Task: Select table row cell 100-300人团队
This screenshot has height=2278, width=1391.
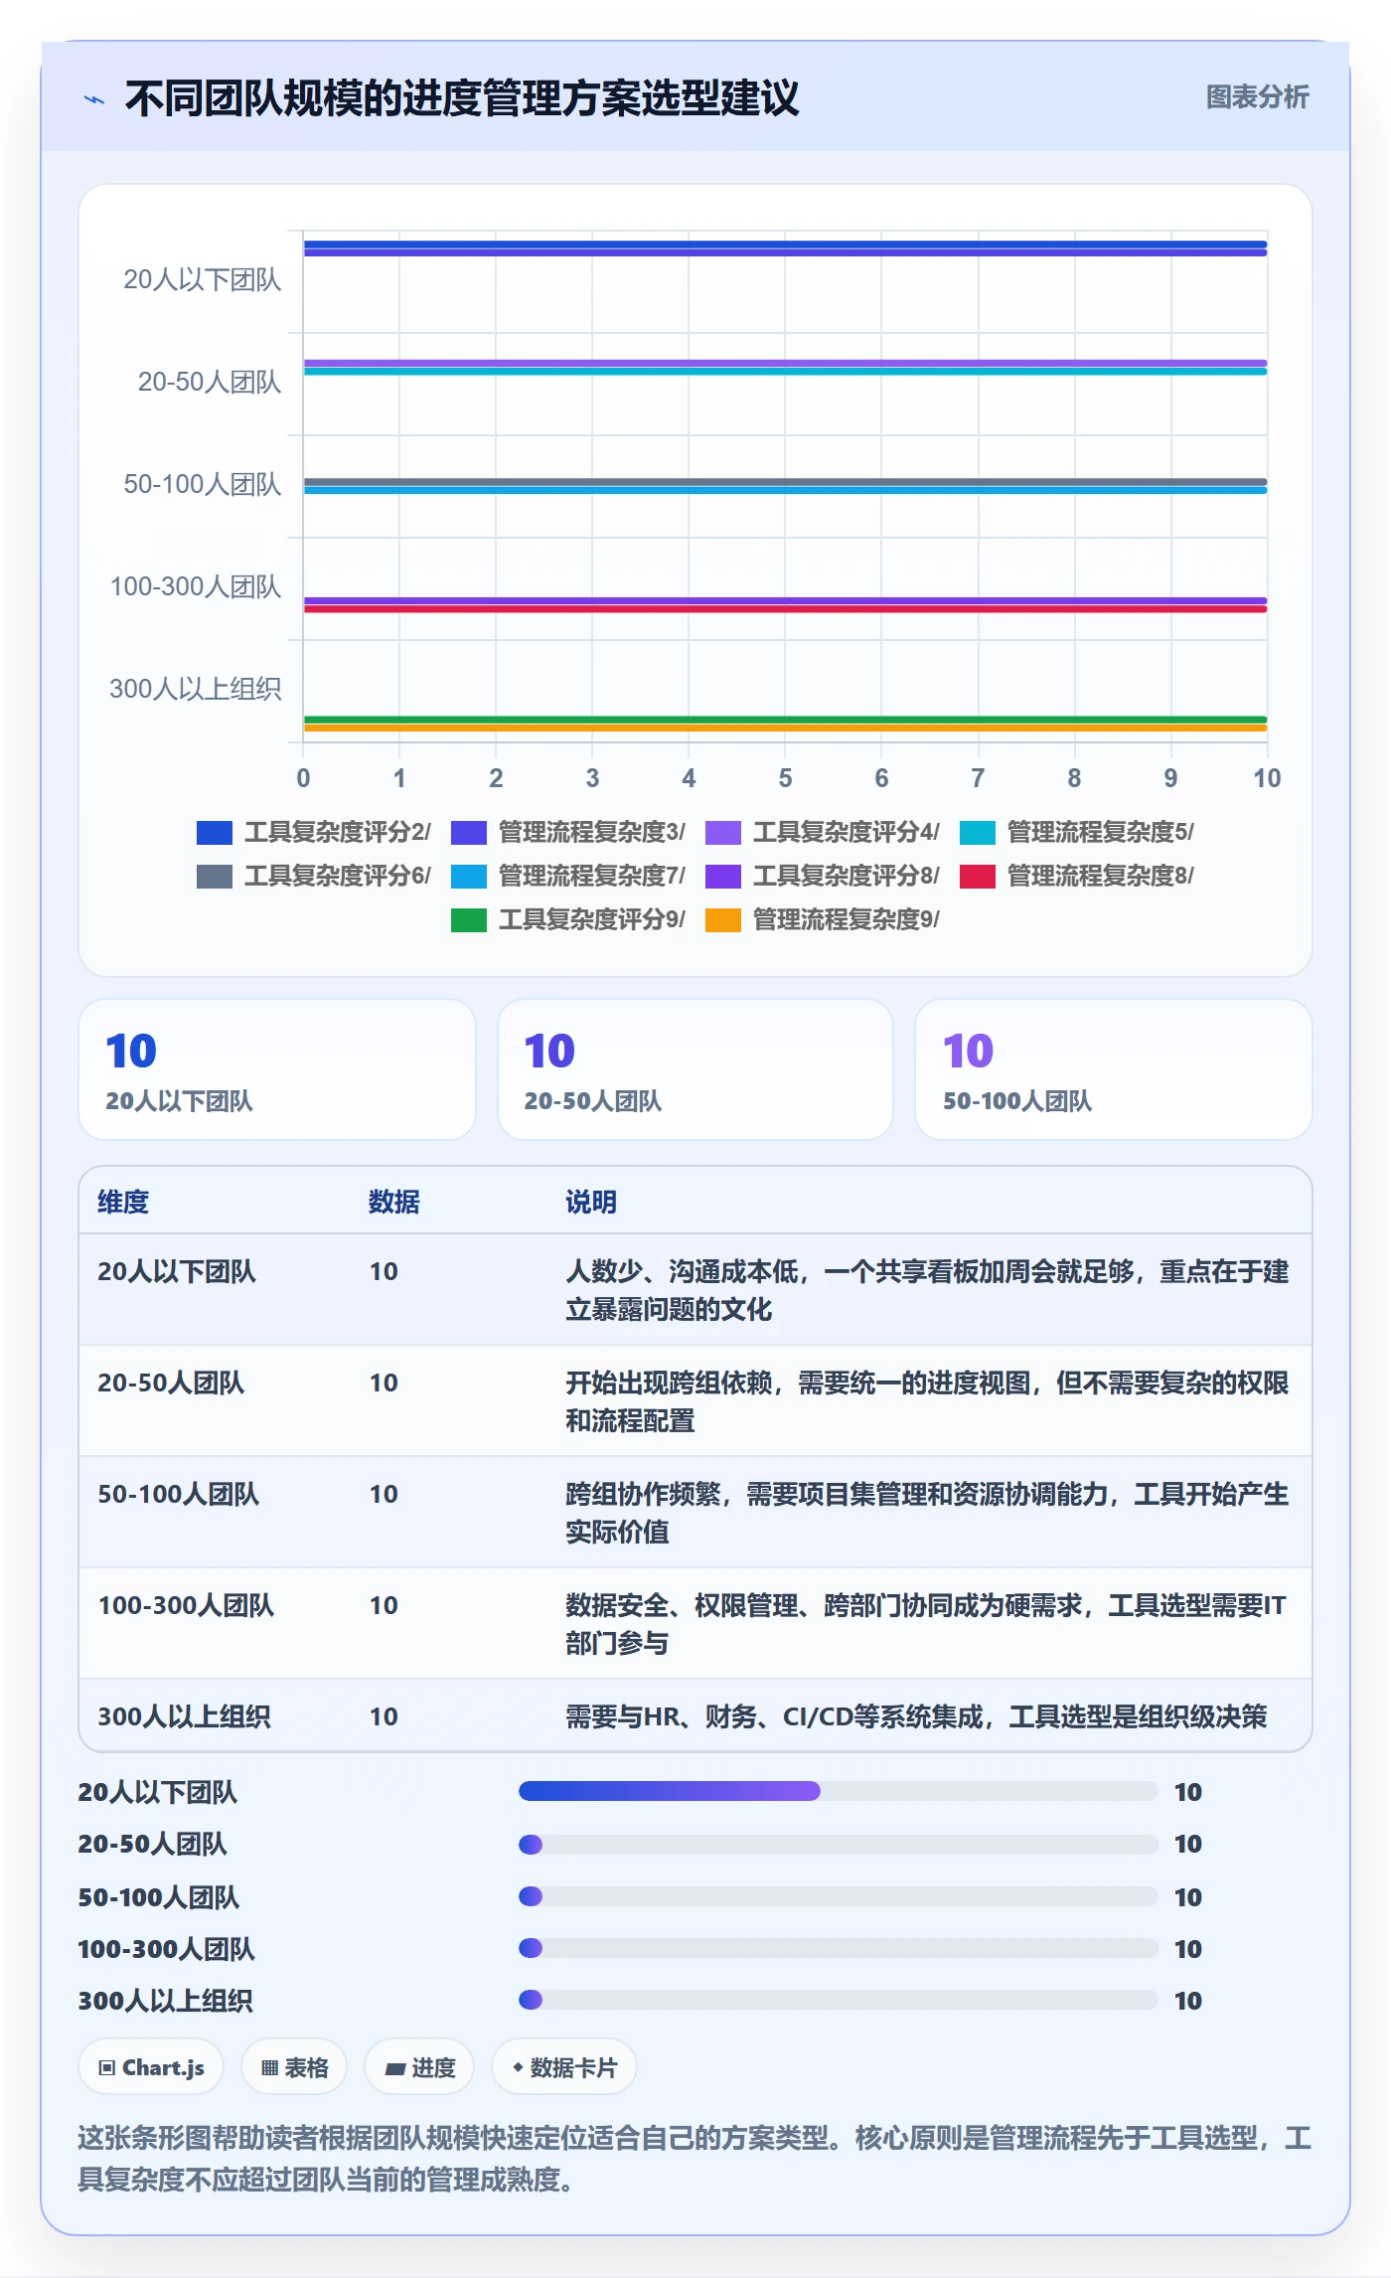Action: point(186,1605)
